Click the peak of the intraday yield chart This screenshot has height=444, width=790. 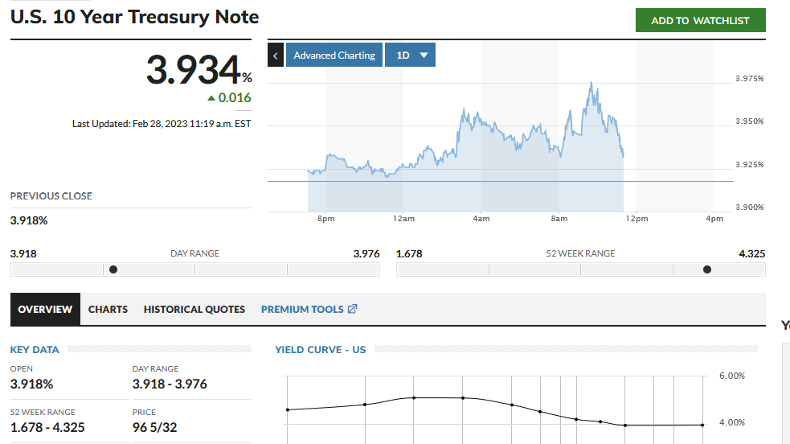(591, 83)
